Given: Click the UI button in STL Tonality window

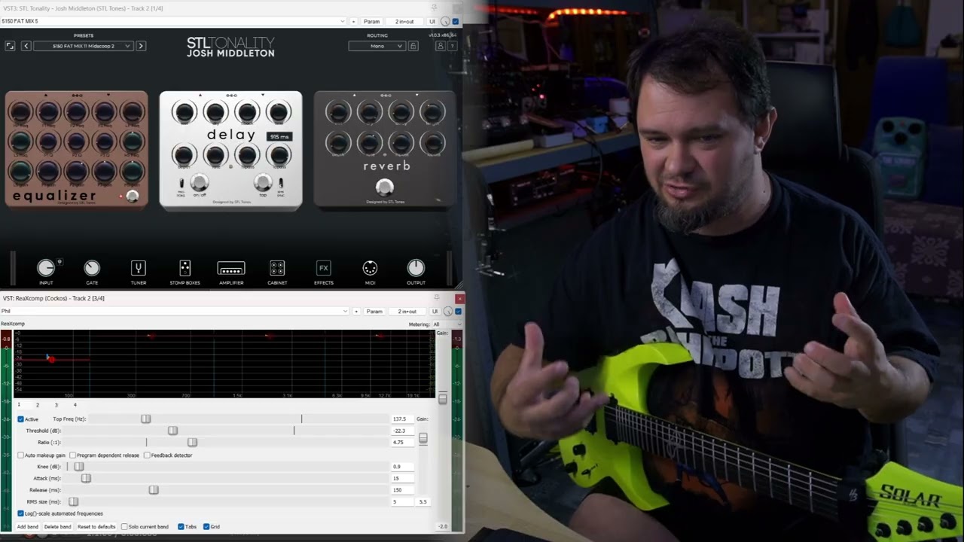Looking at the screenshot, I should [x=432, y=22].
